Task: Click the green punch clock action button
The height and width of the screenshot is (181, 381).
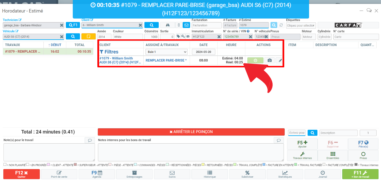Action: click(255, 60)
